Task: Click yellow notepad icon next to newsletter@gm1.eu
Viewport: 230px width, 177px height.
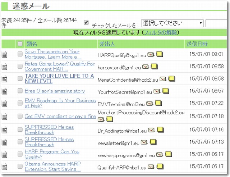Action: click(153, 142)
